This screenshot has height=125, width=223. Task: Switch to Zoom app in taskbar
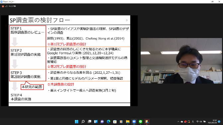[x=134, y=122]
